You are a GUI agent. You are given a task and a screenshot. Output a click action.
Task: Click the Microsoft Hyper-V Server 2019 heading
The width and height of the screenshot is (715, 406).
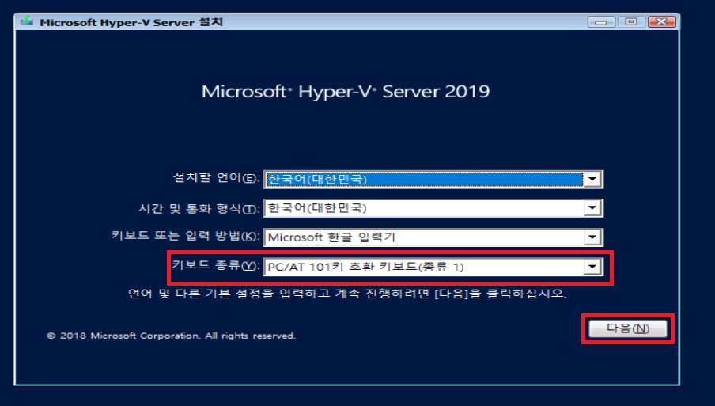click(x=346, y=92)
